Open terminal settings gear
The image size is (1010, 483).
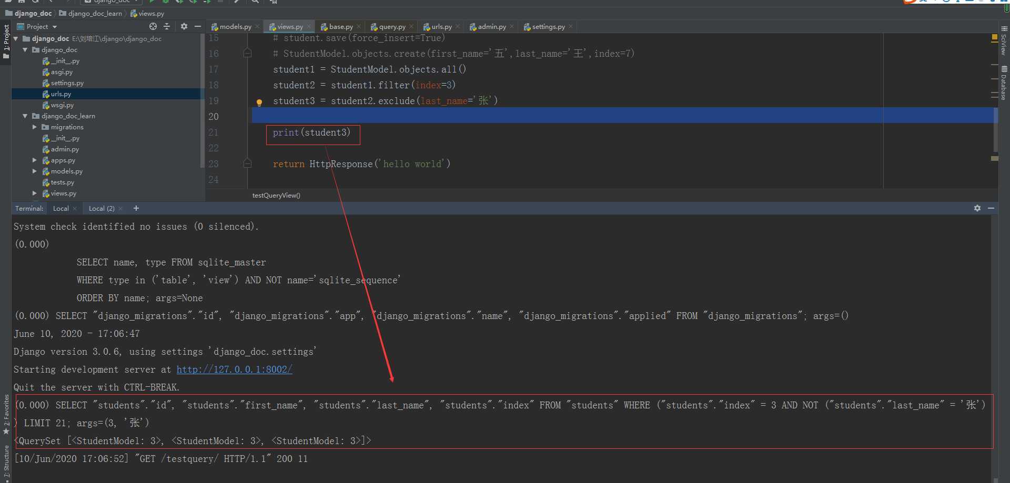(977, 208)
